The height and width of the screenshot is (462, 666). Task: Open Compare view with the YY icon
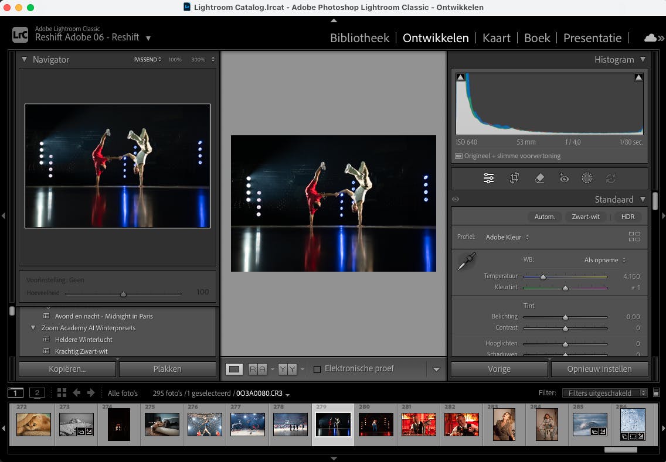(287, 369)
